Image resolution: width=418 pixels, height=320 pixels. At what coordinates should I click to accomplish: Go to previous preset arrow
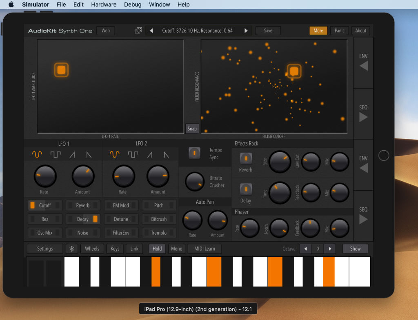click(x=151, y=31)
